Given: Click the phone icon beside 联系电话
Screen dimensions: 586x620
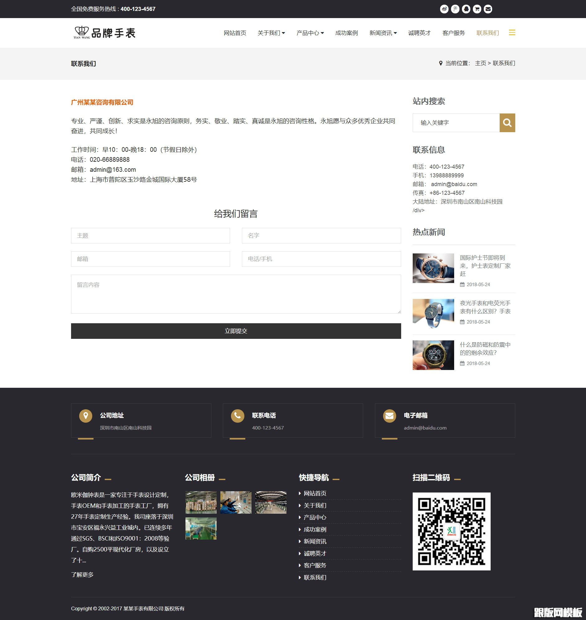Looking at the screenshot, I should click(237, 416).
